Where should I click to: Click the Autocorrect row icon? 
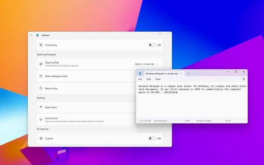coord(41,120)
